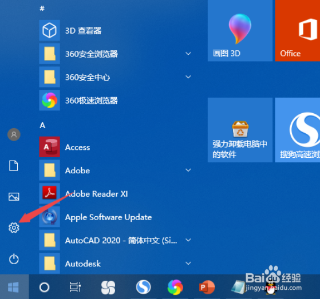This screenshot has width=320, height=299.
Task: Launch Adobe Reader XI icon
Action: (49, 193)
